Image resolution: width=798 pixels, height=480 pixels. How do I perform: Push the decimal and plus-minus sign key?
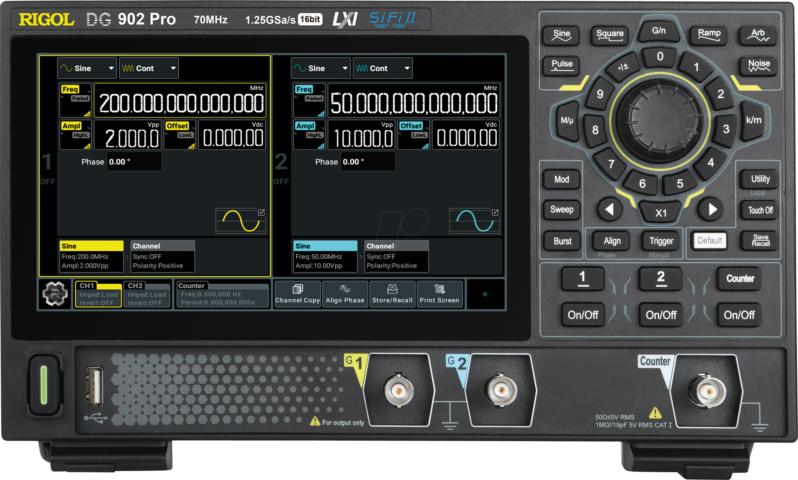[x=623, y=67]
